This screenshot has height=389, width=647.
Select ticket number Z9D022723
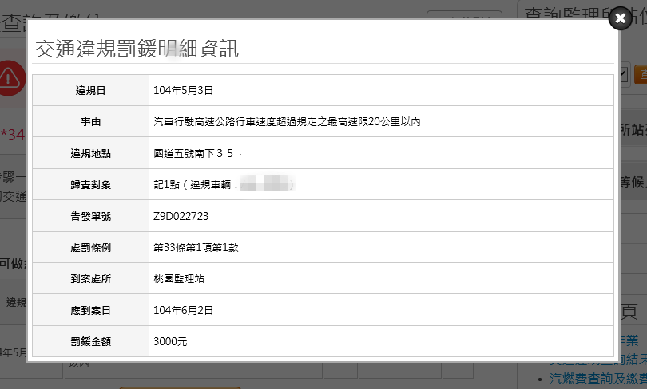coord(181,216)
